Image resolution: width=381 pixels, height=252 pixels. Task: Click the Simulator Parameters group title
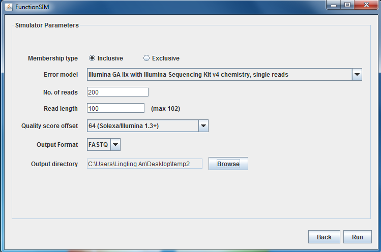coord(47,25)
